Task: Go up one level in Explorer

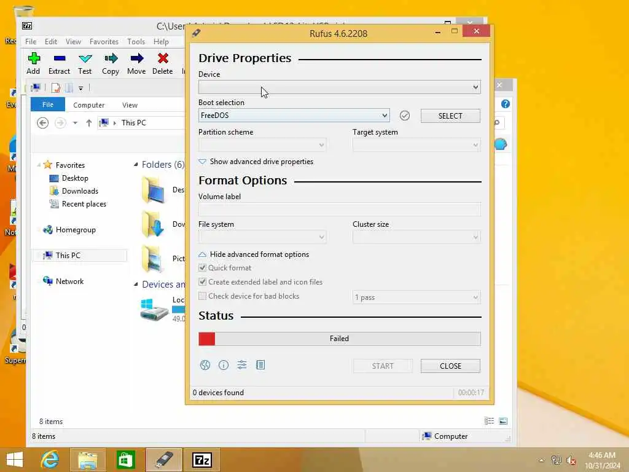Action: (x=89, y=123)
